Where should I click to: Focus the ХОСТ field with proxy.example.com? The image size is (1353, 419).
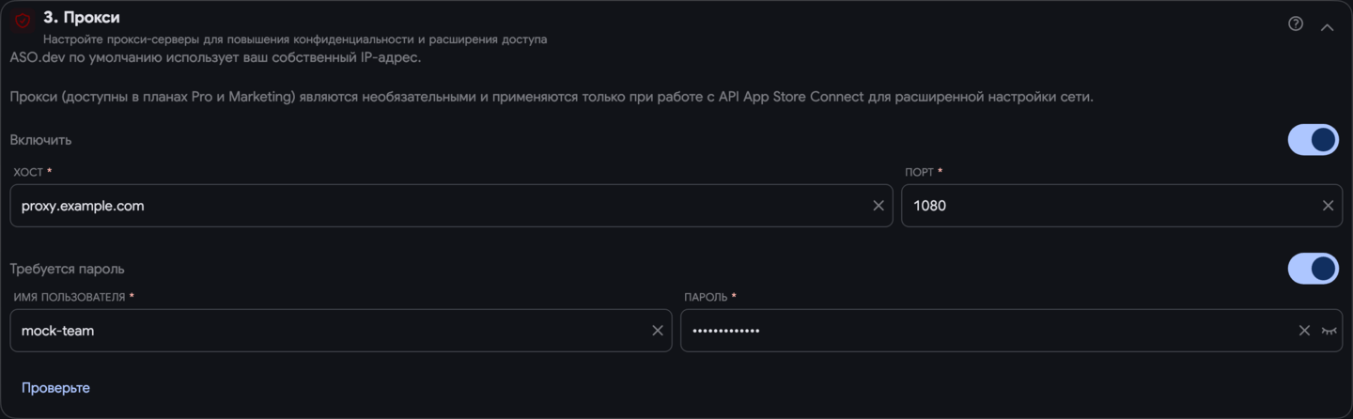(x=451, y=206)
